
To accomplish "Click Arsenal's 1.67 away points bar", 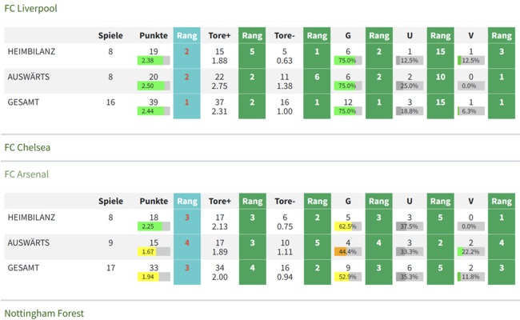I will (x=153, y=251).
